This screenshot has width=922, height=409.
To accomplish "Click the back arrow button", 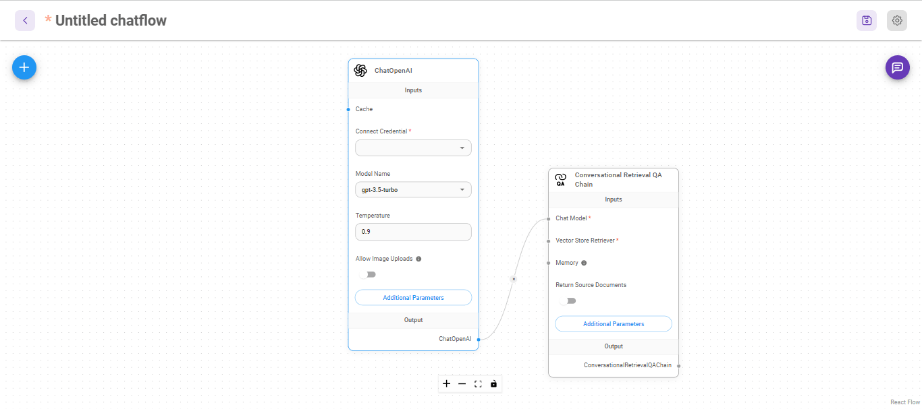I will pyautogui.click(x=25, y=21).
